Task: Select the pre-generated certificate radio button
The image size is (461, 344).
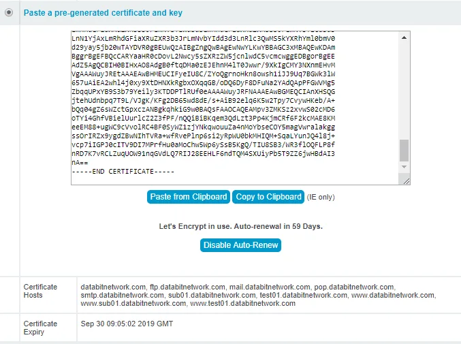Action: coord(9,13)
